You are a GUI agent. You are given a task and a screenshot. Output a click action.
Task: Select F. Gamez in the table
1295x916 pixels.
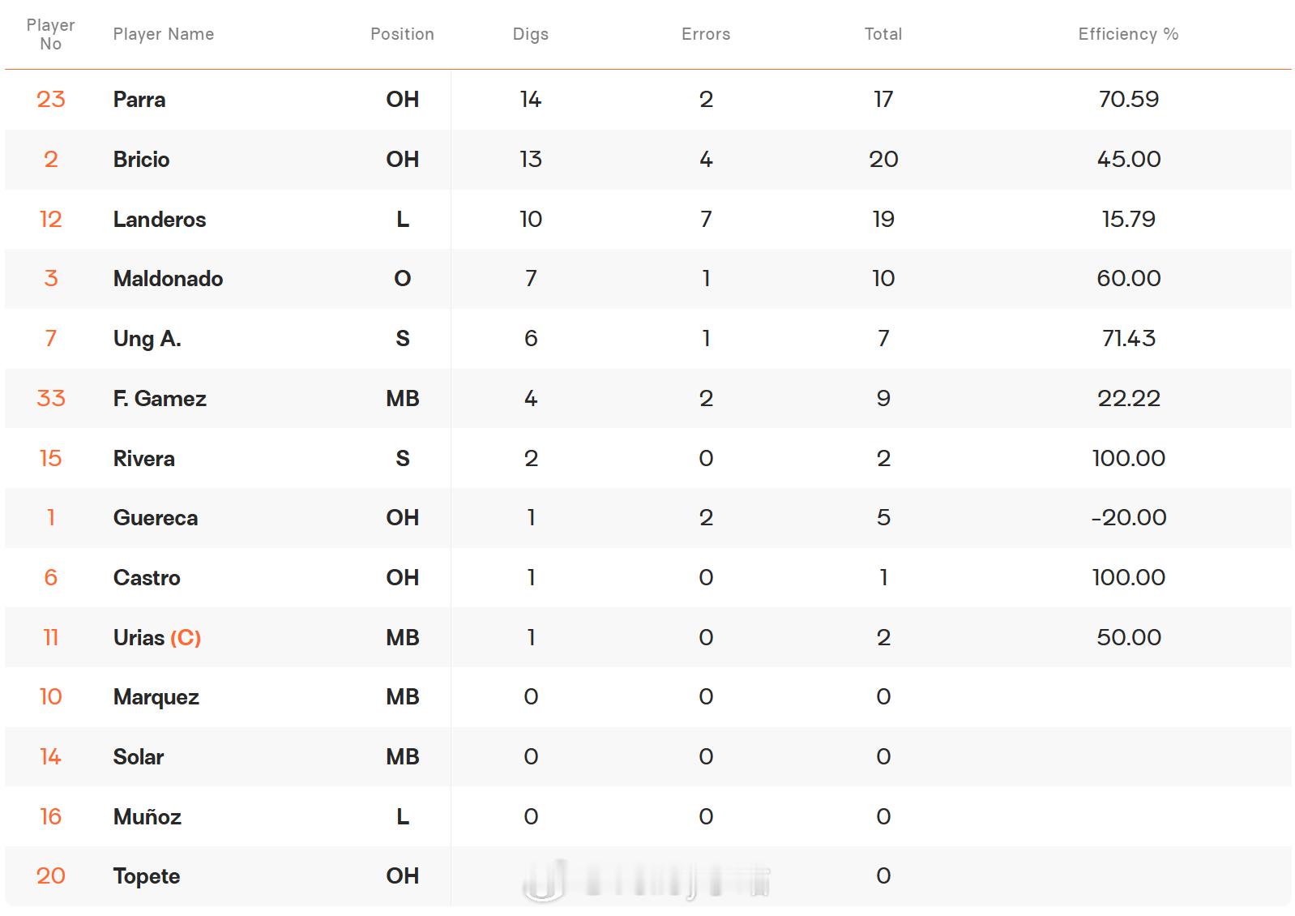(160, 398)
